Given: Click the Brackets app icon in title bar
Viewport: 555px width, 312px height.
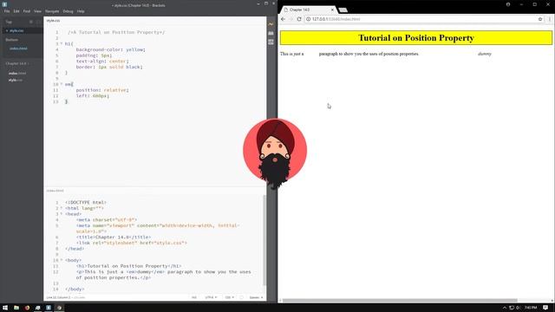Looking at the screenshot, I should coord(4,4).
